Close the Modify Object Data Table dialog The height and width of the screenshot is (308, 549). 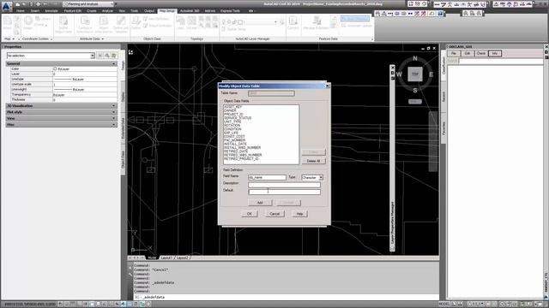[328, 86]
